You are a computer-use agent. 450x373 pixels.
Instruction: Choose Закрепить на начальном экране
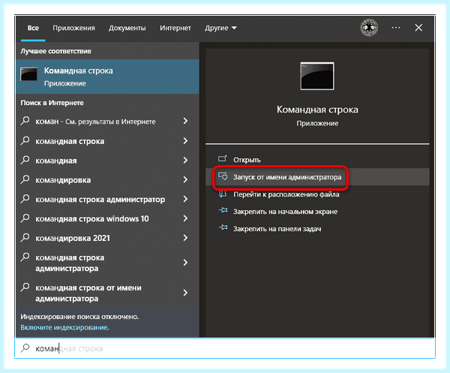[317, 212]
